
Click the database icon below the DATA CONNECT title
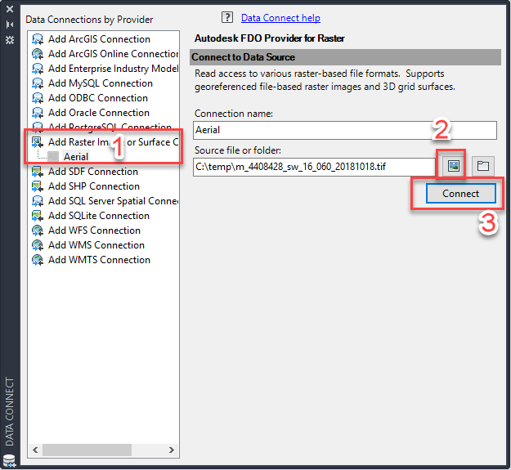(x=9, y=461)
